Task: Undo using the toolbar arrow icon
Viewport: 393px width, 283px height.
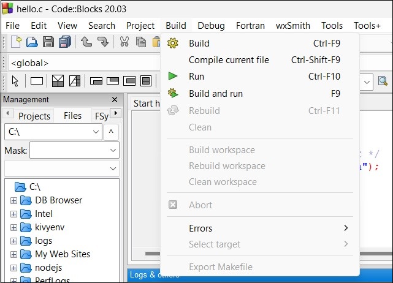Action: (x=86, y=42)
